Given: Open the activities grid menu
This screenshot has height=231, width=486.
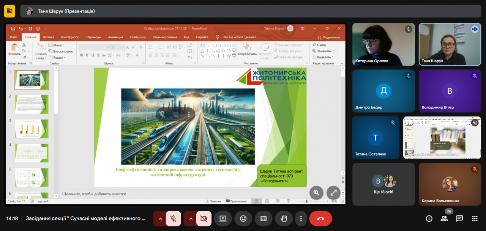Looking at the screenshot, I should click(475, 218).
